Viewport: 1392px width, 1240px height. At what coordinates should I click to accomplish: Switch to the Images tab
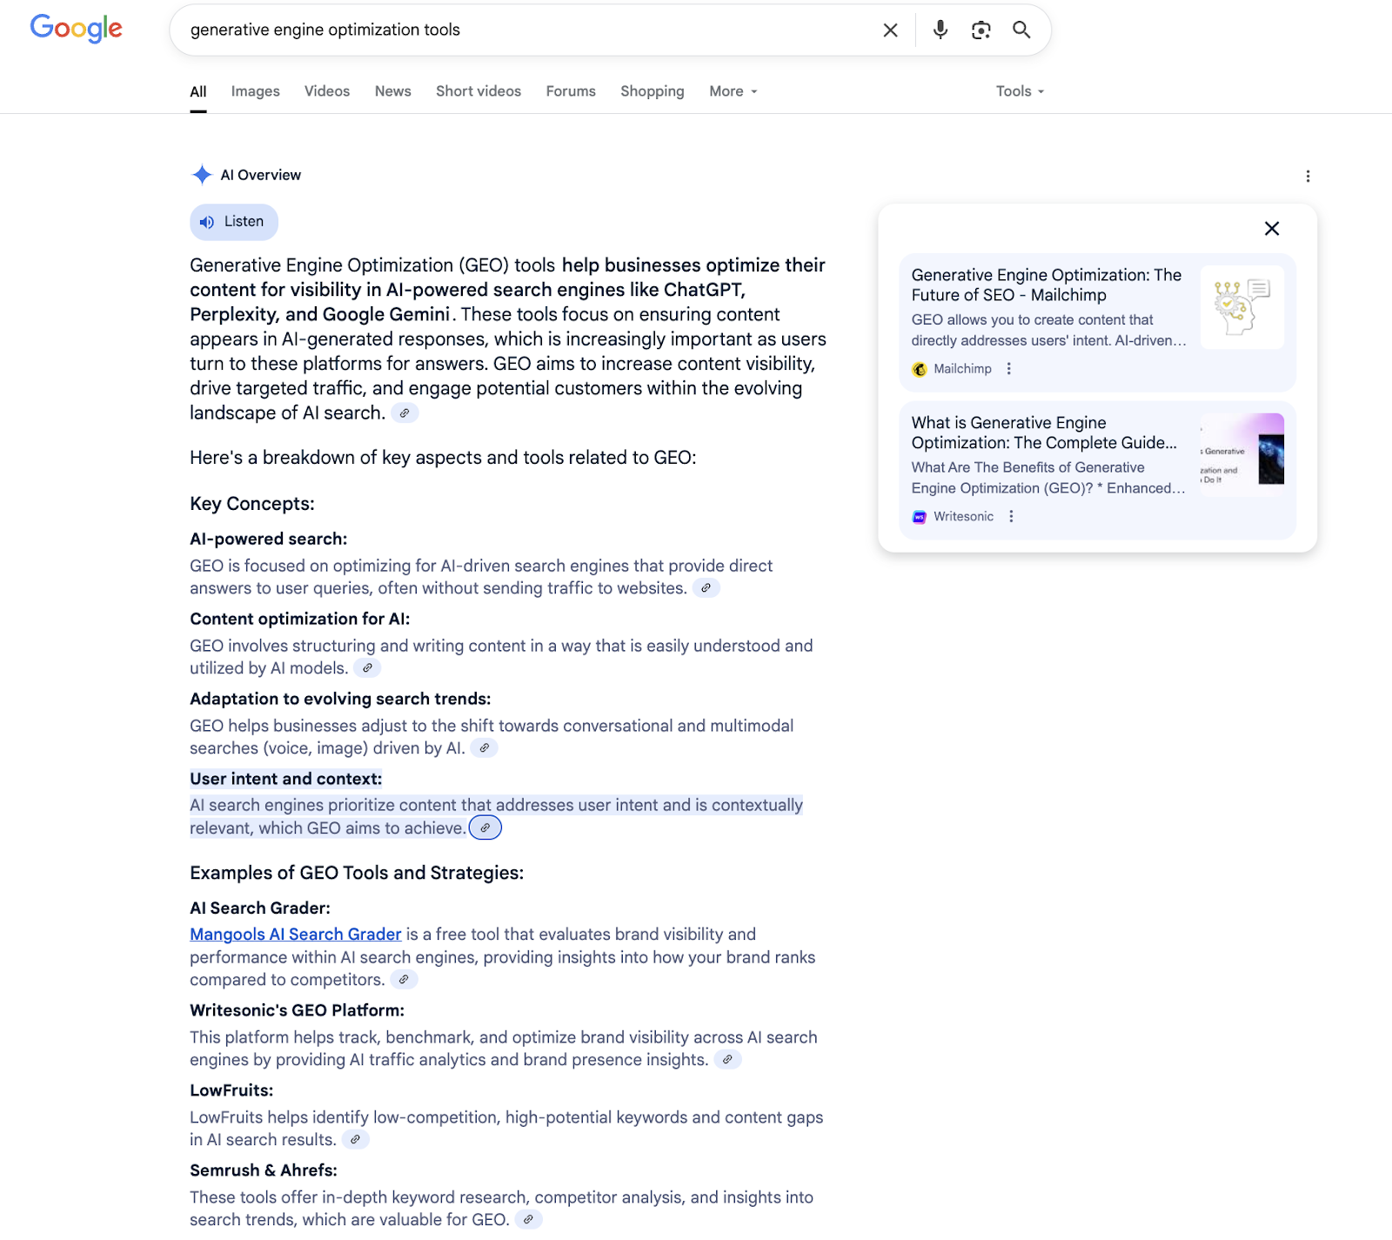[256, 91]
